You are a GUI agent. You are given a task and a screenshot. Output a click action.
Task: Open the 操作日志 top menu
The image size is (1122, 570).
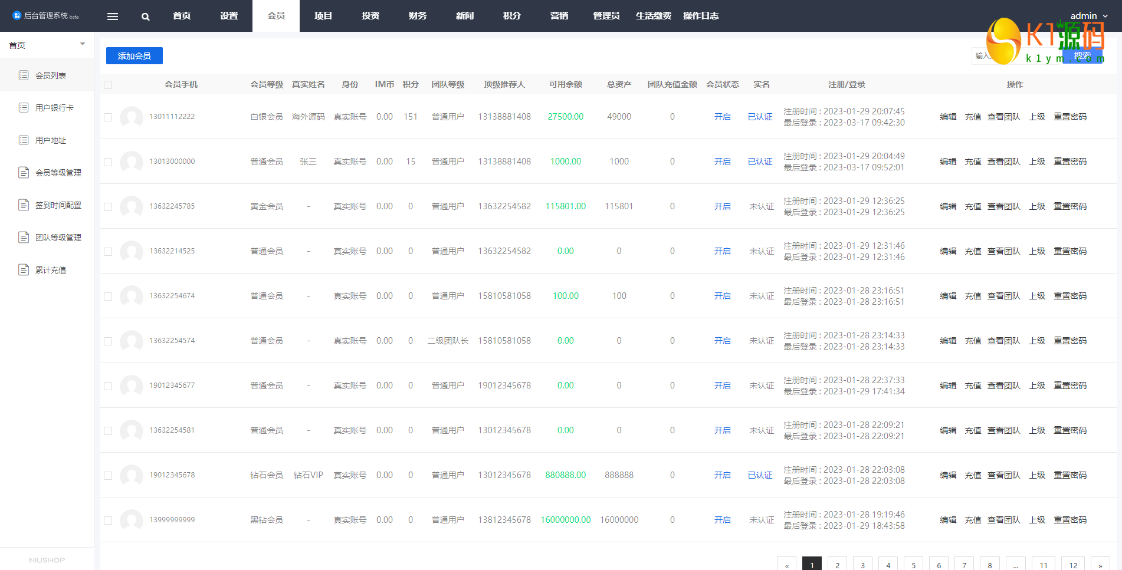[x=701, y=16]
